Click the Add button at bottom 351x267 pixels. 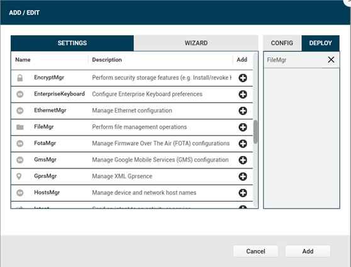308,251
